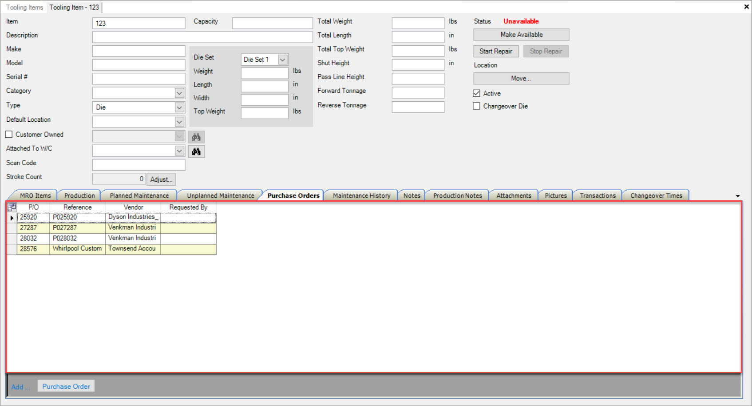The height and width of the screenshot is (406, 752).
Task: Click the Customer Owned binoculars lookup icon
Action: (196, 137)
